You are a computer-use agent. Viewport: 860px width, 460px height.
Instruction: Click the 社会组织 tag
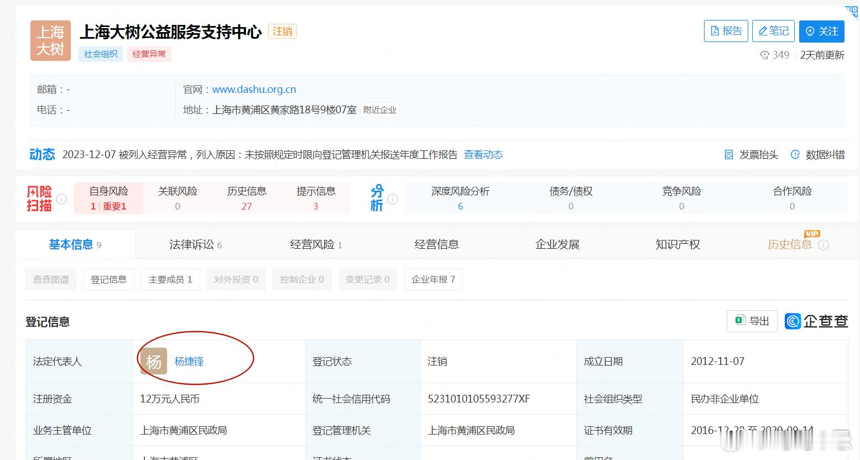(x=101, y=54)
